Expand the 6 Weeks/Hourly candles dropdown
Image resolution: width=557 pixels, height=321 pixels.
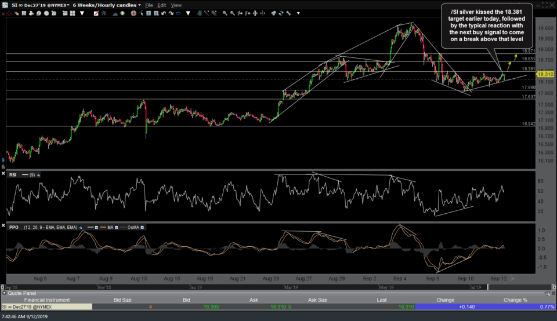pyautogui.click(x=139, y=5)
